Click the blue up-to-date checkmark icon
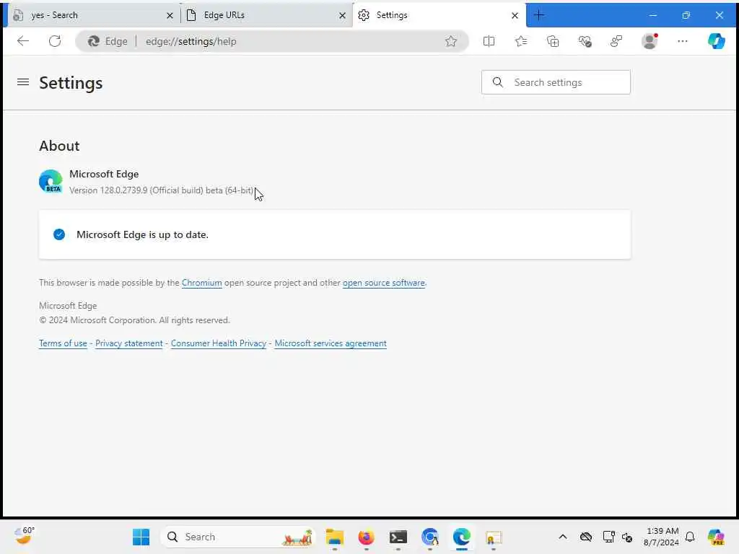This screenshot has height=554, width=739. pyautogui.click(x=59, y=234)
